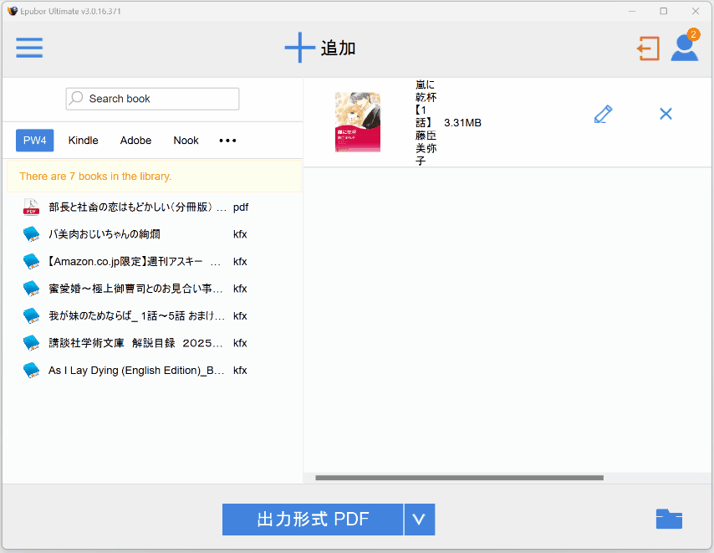Image resolution: width=714 pixels, height=553 pixels.
Task: Open the user account icon
Action: point(684,49)
